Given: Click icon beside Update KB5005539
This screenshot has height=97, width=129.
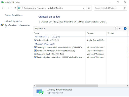Looking at the screenshot, I should (36, 51).
